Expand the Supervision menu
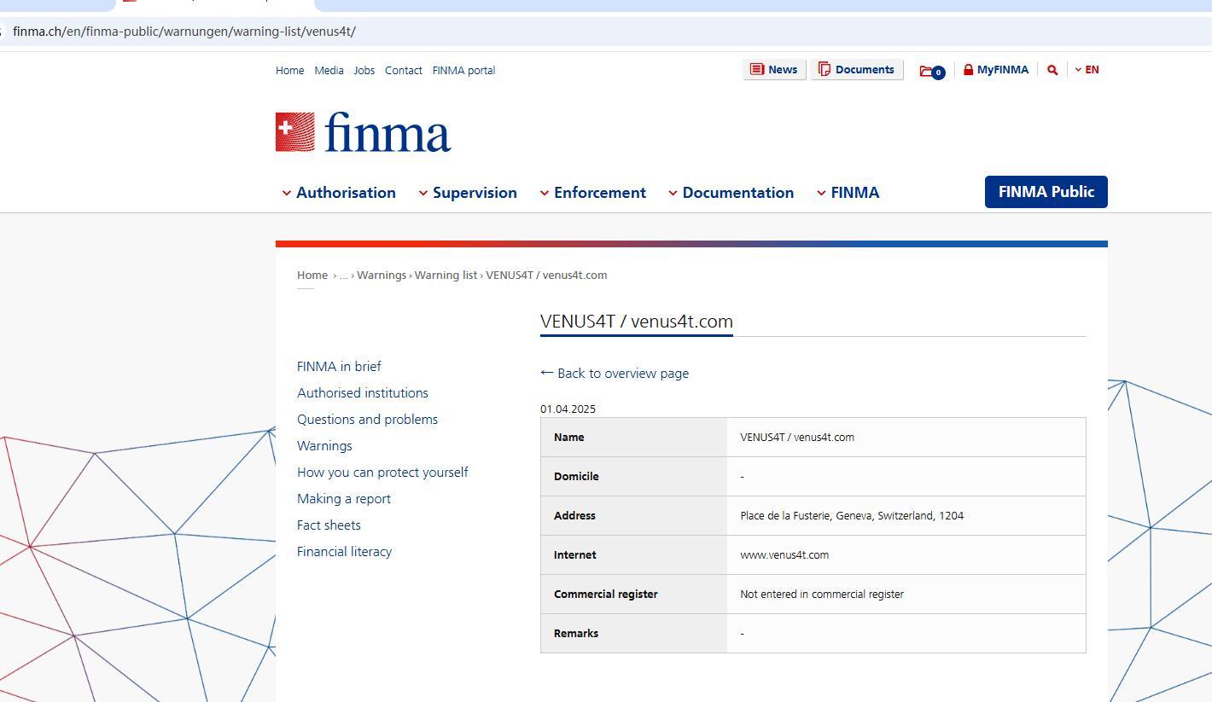 tap(468, 193)
